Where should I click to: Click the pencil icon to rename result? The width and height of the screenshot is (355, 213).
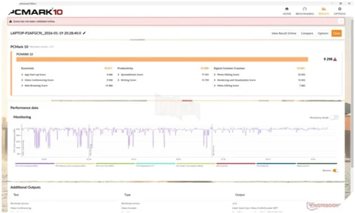(x=84, y=33)
